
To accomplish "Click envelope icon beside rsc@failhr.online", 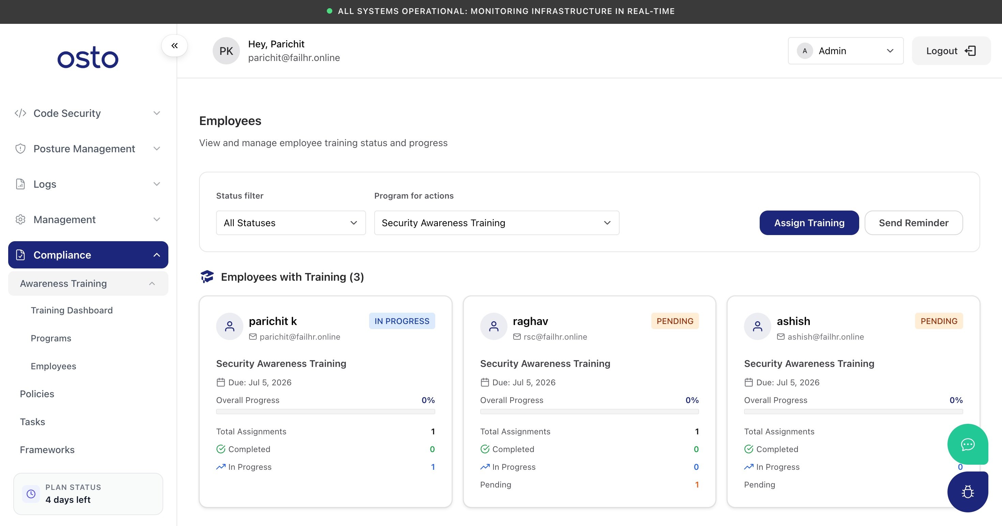I will click(517, 337).
